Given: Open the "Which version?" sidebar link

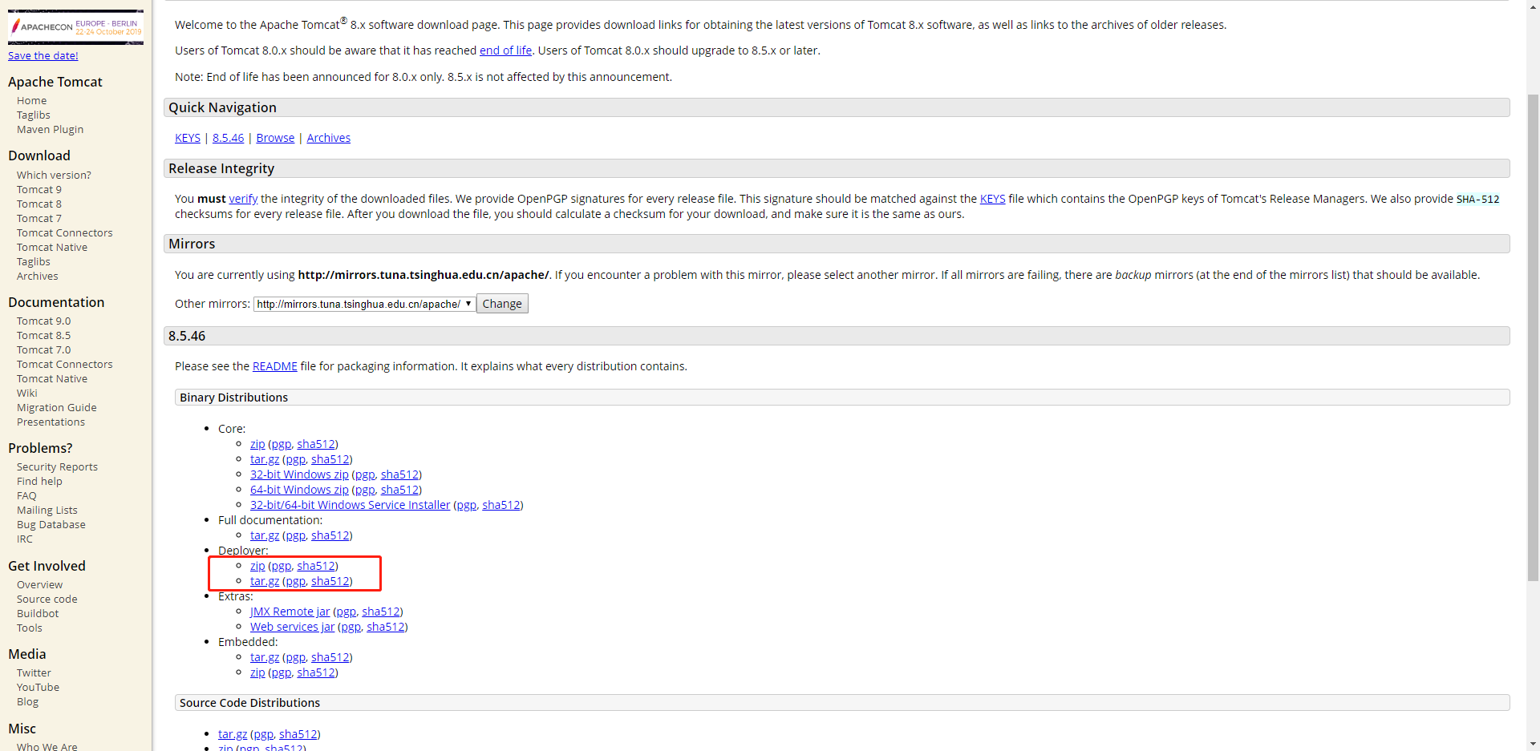Looking at the screenshot, I should pyautogui.click(x=54, y=175).
